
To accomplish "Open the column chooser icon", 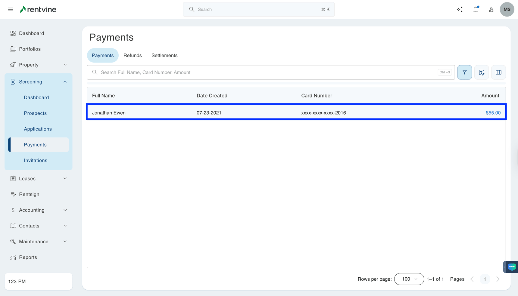I will [x=498, y=72].
